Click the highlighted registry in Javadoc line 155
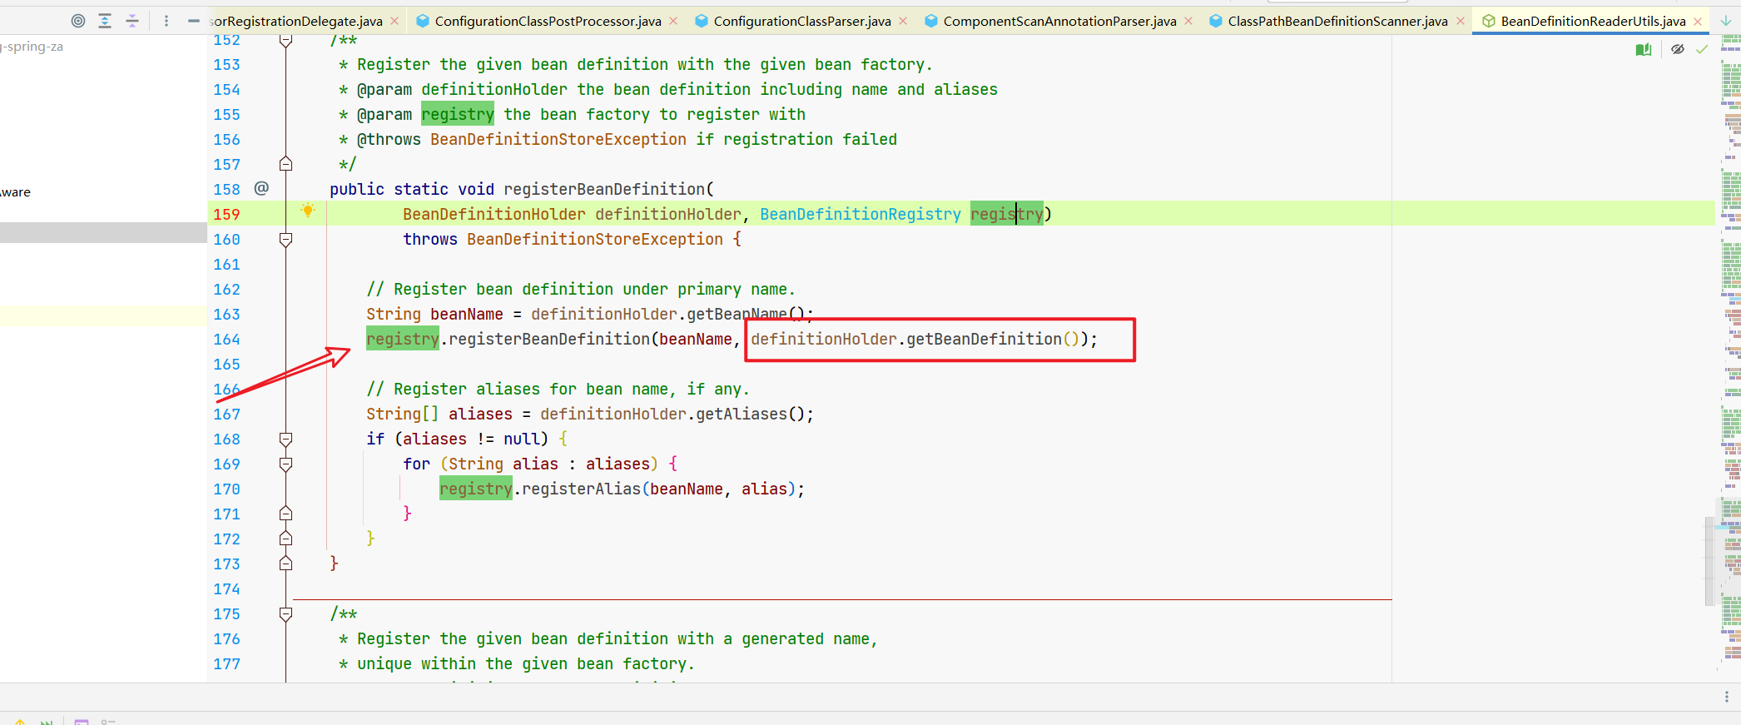 458,114
